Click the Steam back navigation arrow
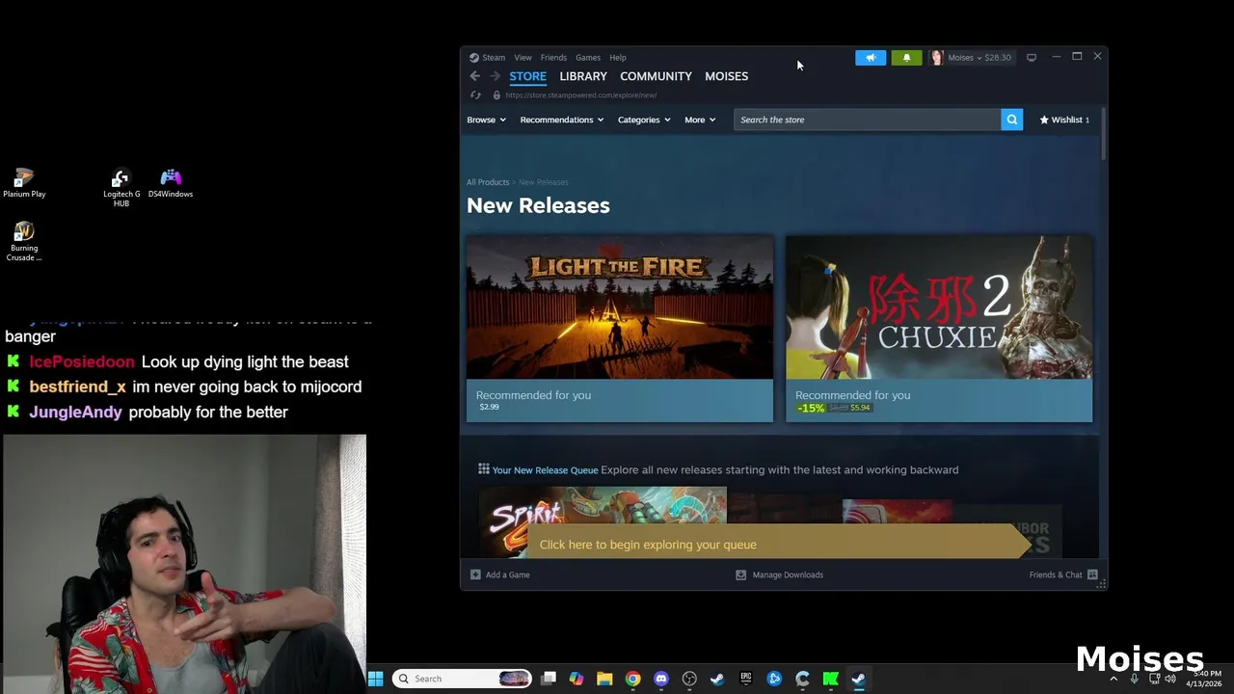The image size is (1234, 694). pyautogui.click(x=474, y=76)
